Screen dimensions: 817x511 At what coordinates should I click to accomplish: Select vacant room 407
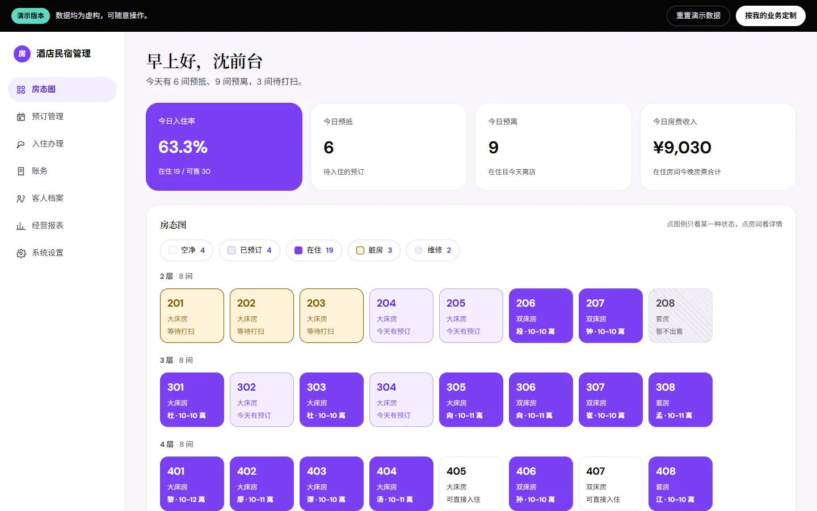(x=610, y=484)
